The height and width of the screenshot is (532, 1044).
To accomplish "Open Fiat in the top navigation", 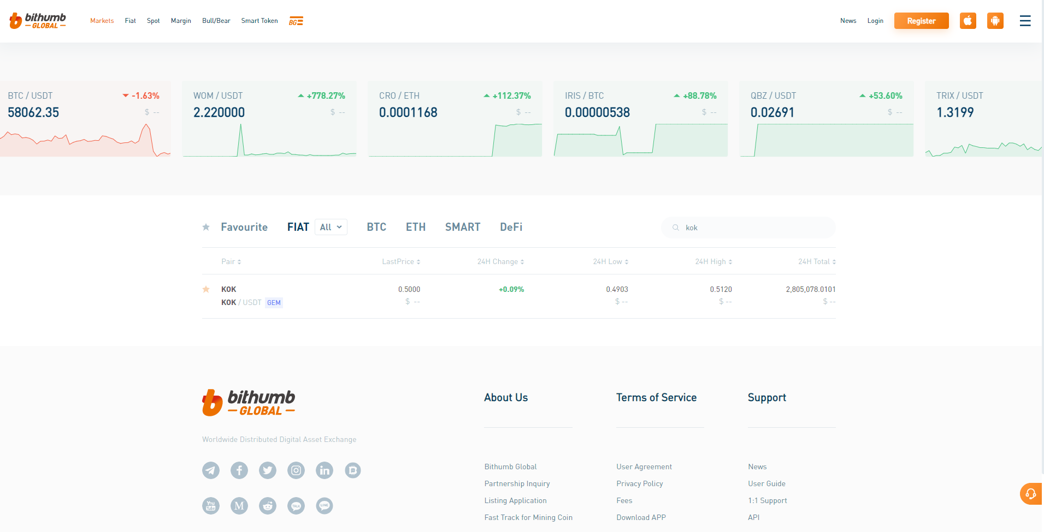I will (130, 21).
